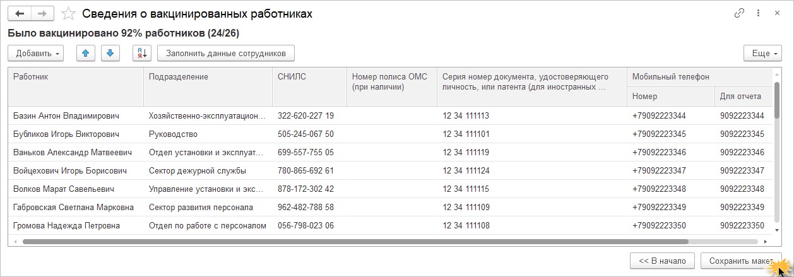Click document cell 12 34 111108
Screen dimensions: 794x277
(532, 225)
